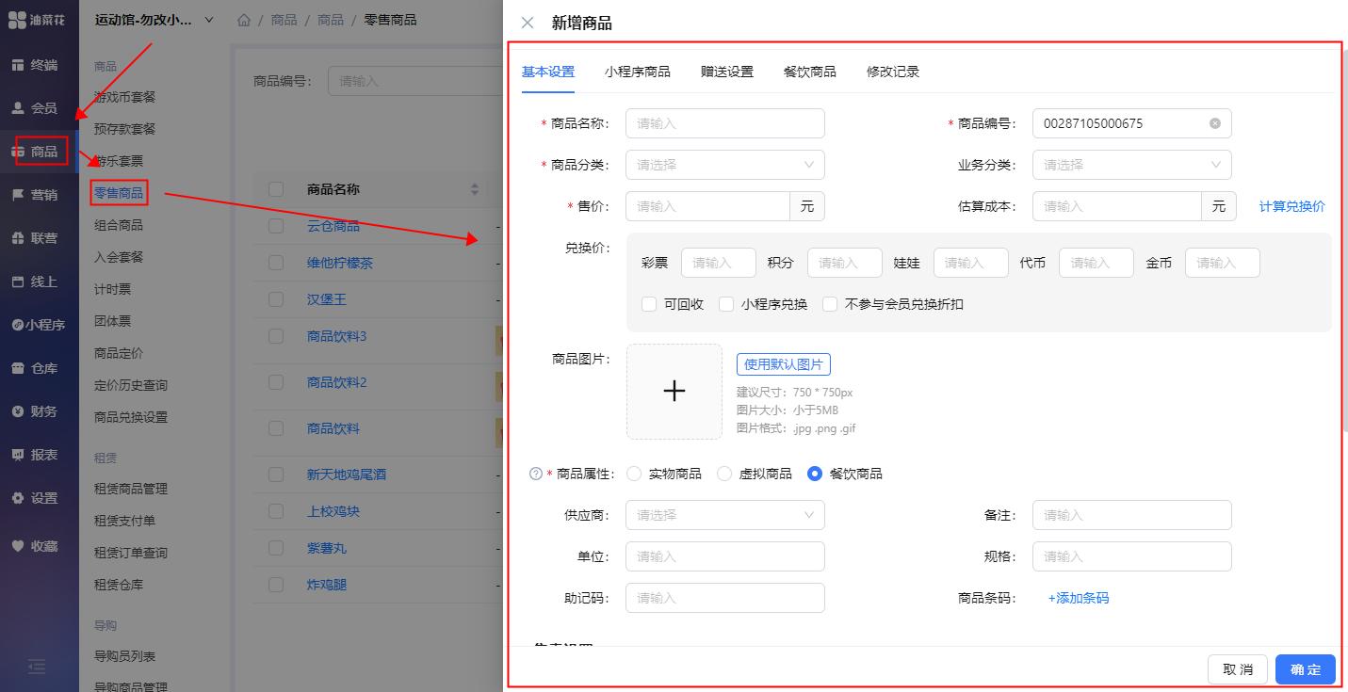Open the 商品分类 dropdown

tap(725, 165)
